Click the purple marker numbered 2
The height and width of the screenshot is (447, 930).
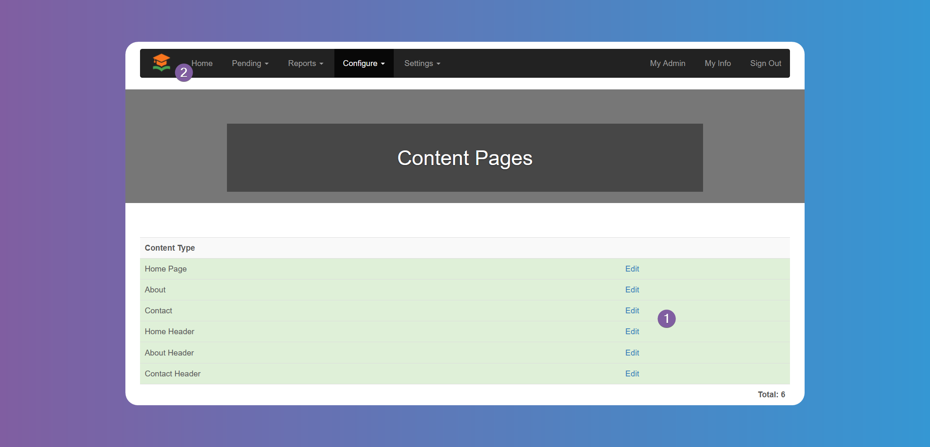[x=184, y=73]
